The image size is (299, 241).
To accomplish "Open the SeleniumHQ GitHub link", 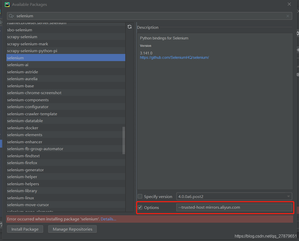I will [175, 58].
